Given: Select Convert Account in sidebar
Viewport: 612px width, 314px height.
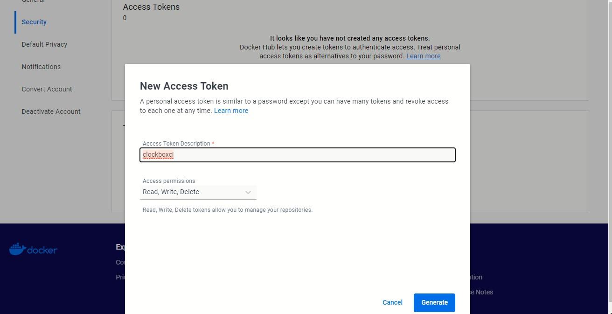Looking at the screenshot, I should coord(47,89).
